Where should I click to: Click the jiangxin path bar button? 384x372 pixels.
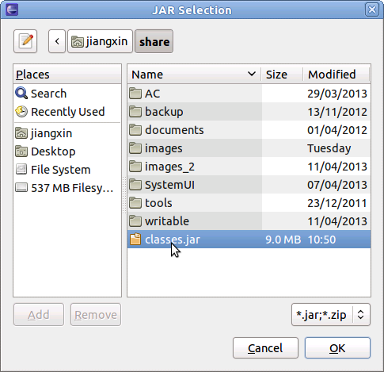pos(100,41)
